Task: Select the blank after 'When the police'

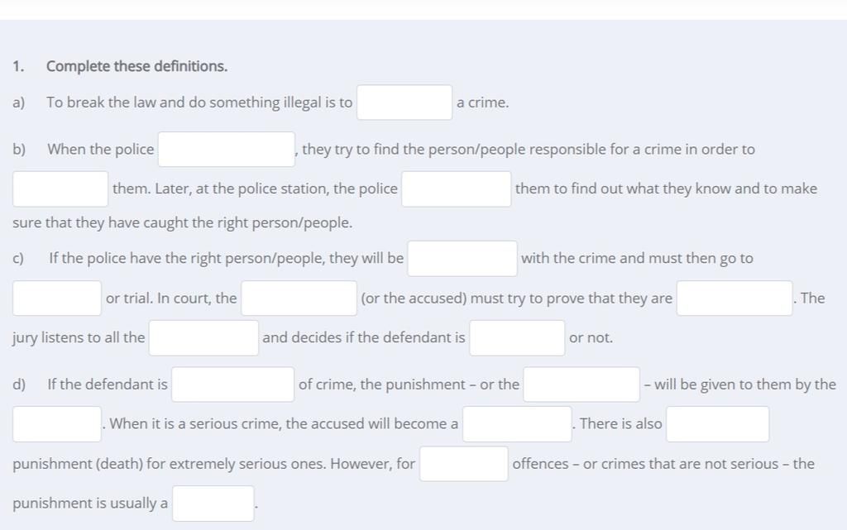Action: (227, 150)
